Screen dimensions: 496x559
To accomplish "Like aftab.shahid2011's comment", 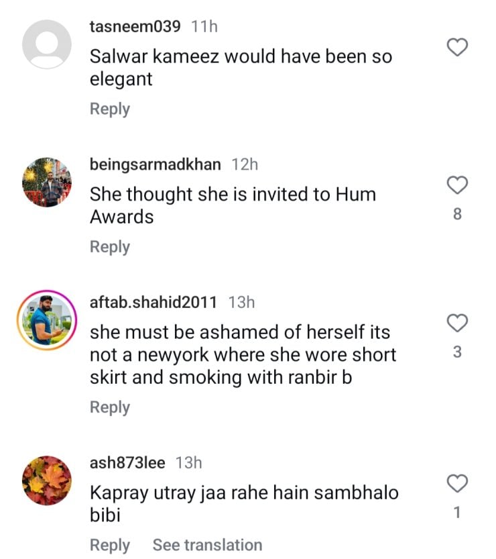I will pos(457,323).
